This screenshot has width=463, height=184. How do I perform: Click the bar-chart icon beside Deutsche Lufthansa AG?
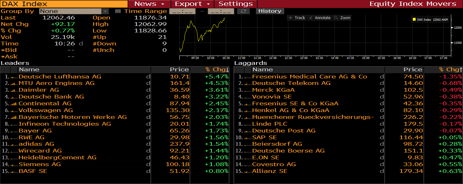[x=14, y=77]
